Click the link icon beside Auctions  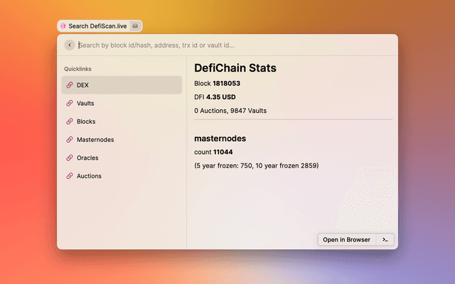tap(69, 176)
